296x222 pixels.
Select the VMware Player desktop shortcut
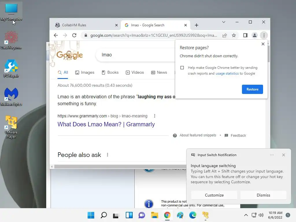11,127
